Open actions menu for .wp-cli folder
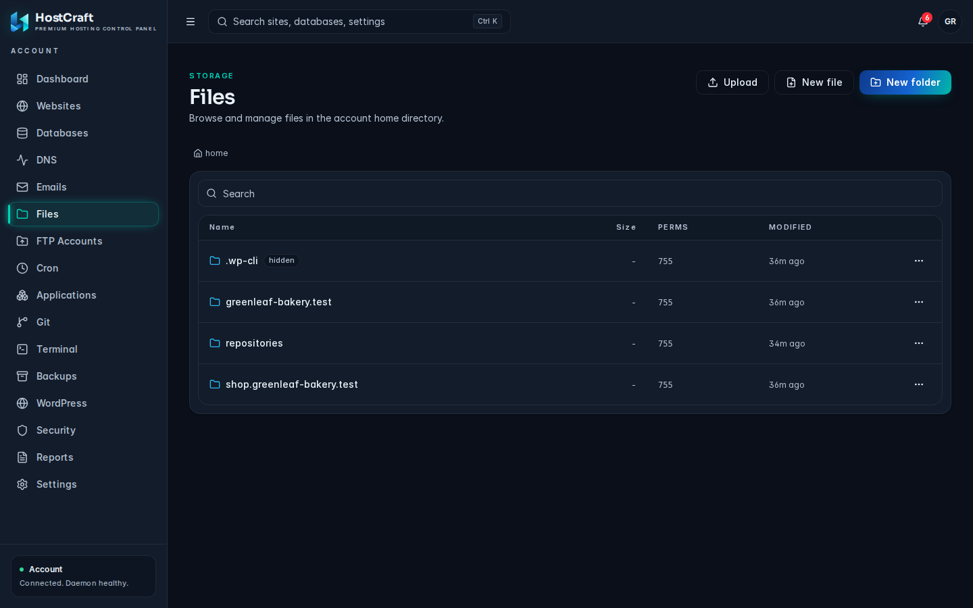The height and width of the screenshot is (608, 973). [x=919, y=261]
